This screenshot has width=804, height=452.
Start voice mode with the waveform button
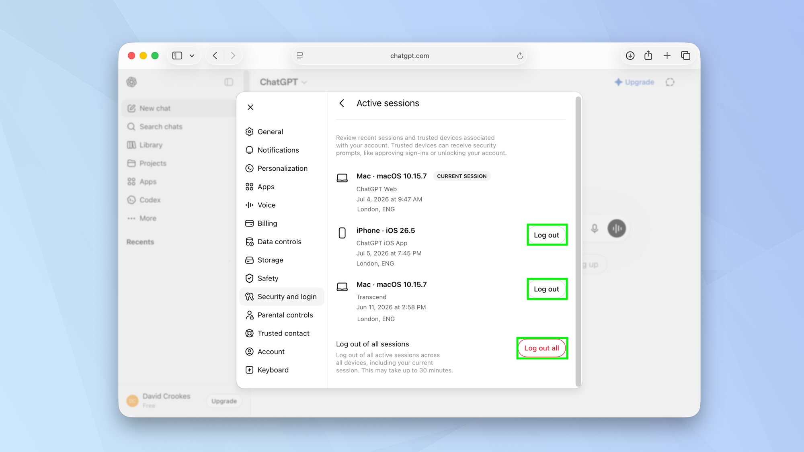pos(617,229)
